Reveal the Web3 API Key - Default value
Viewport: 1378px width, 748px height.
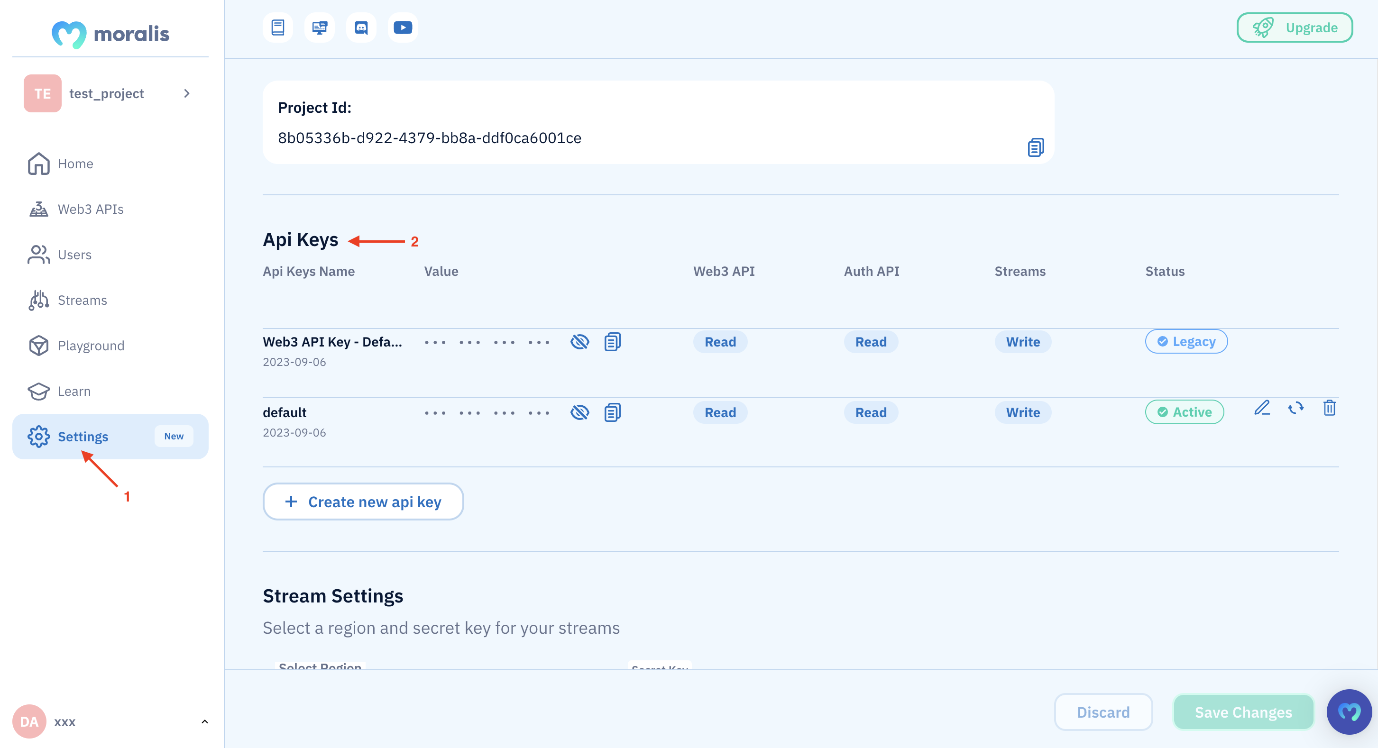pos(579,342)
